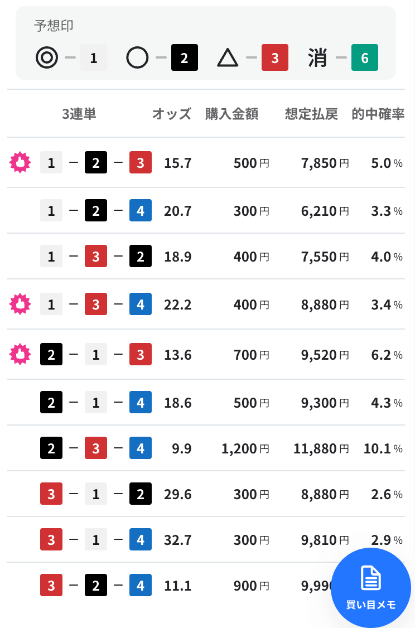Click the double circle ◎ prediction mark
This screenshot has height=628, width=415.
coord(47,57)
